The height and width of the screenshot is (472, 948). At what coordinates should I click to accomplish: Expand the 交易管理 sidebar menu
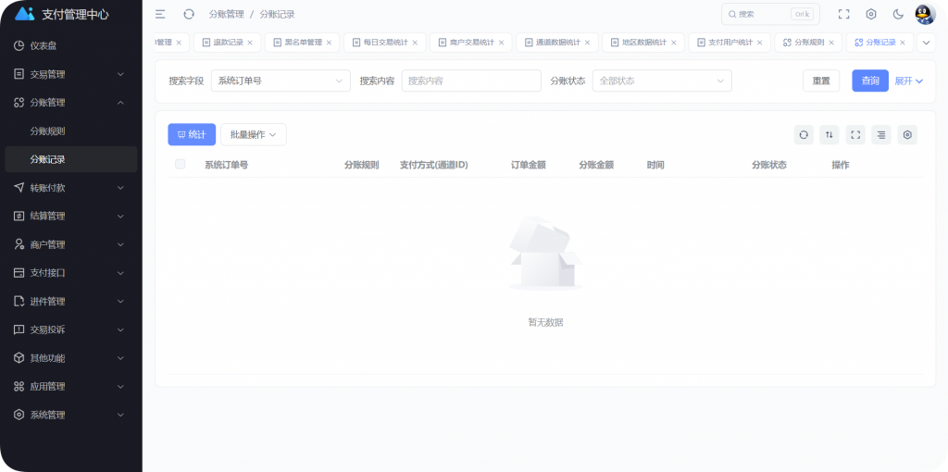(x=70, y=74)
